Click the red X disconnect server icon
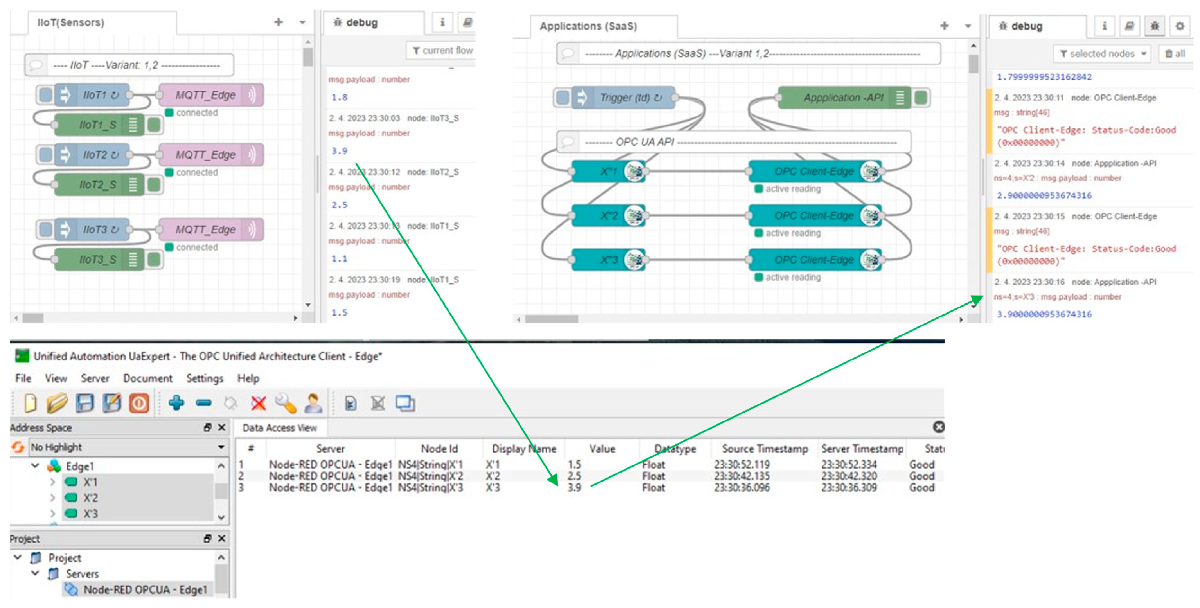The height and width of the screenshot is (608, 1200). (x=258, y=403)
